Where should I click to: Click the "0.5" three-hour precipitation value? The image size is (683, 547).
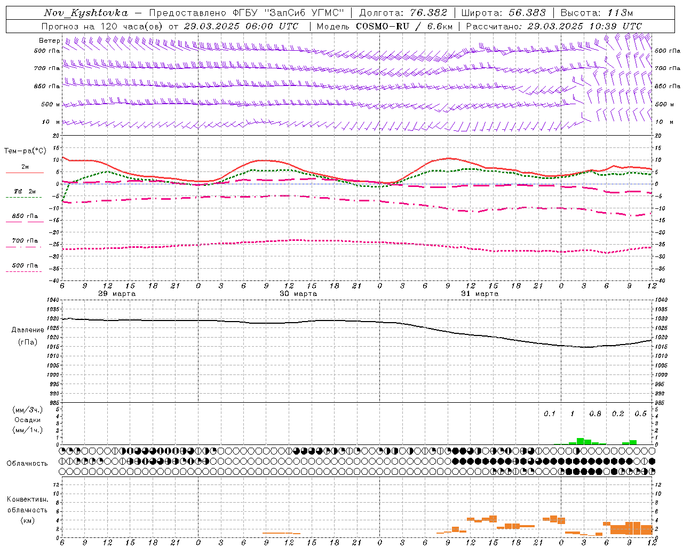pos(640,413)
